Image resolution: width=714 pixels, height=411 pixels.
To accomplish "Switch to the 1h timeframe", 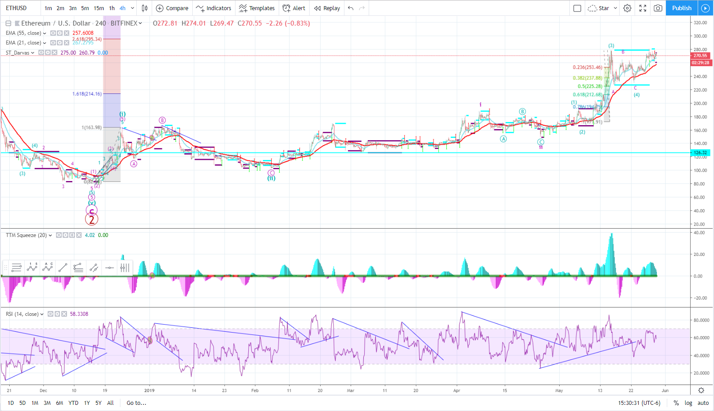I will pos(112,8).
